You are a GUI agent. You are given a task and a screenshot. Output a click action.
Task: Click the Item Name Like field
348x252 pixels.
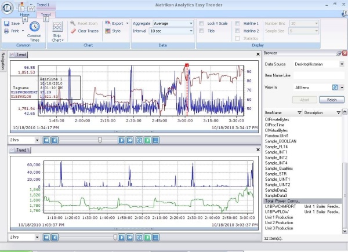[319, 75]
